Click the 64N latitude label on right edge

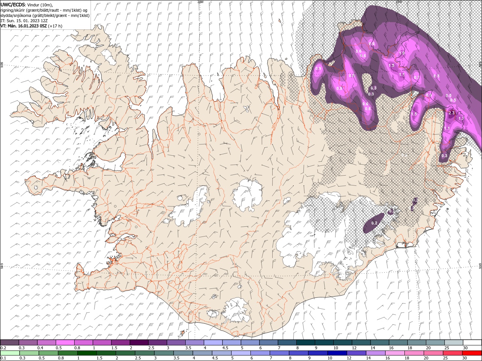coord(480,265)
